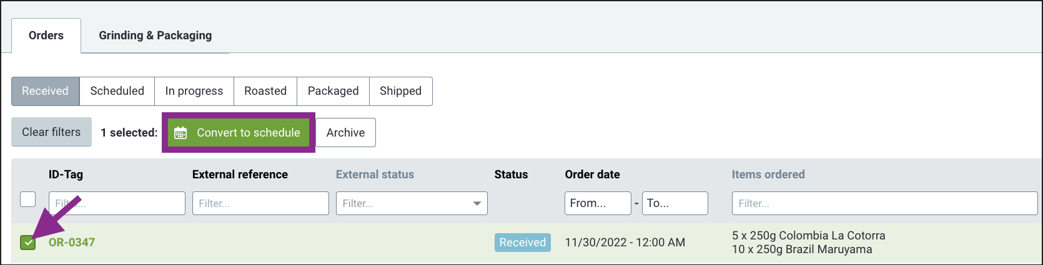Viewport: 1043px width, 265px height.
Task: Show Scheduled orders
Action: pyautogui.click(x=117, y=91)
